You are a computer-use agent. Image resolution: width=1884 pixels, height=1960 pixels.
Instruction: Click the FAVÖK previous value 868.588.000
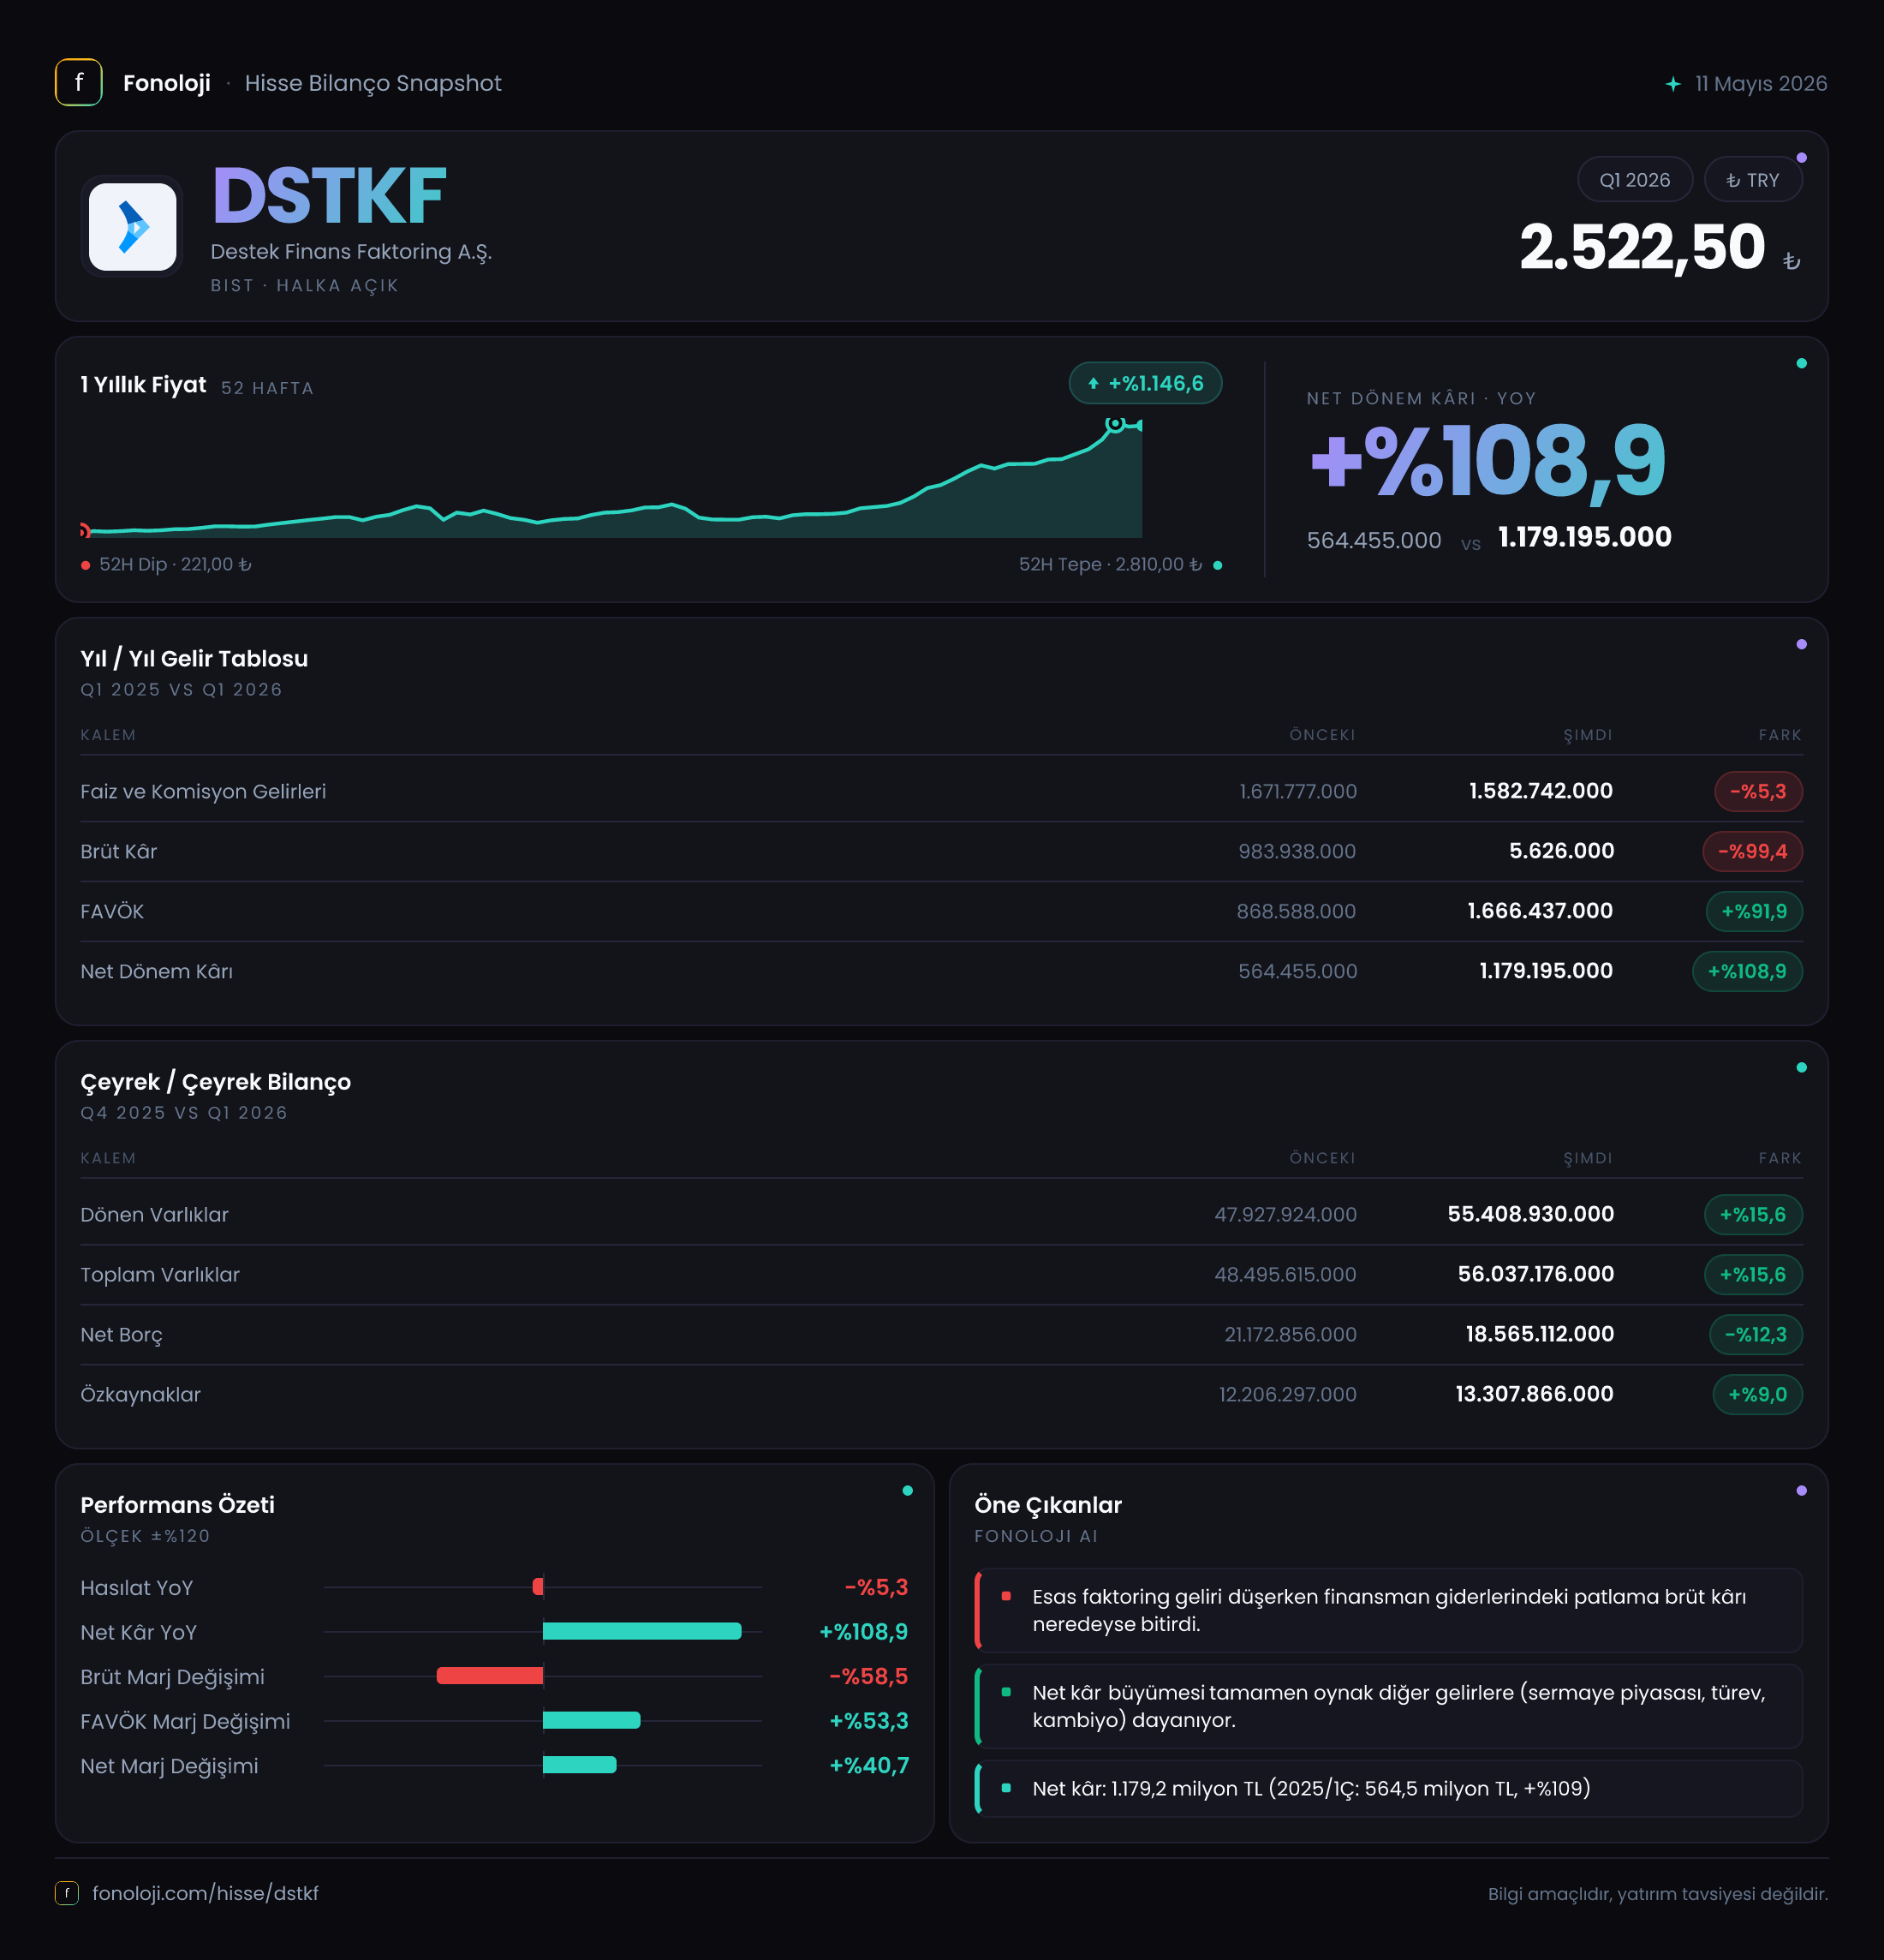coord(1297,912)
